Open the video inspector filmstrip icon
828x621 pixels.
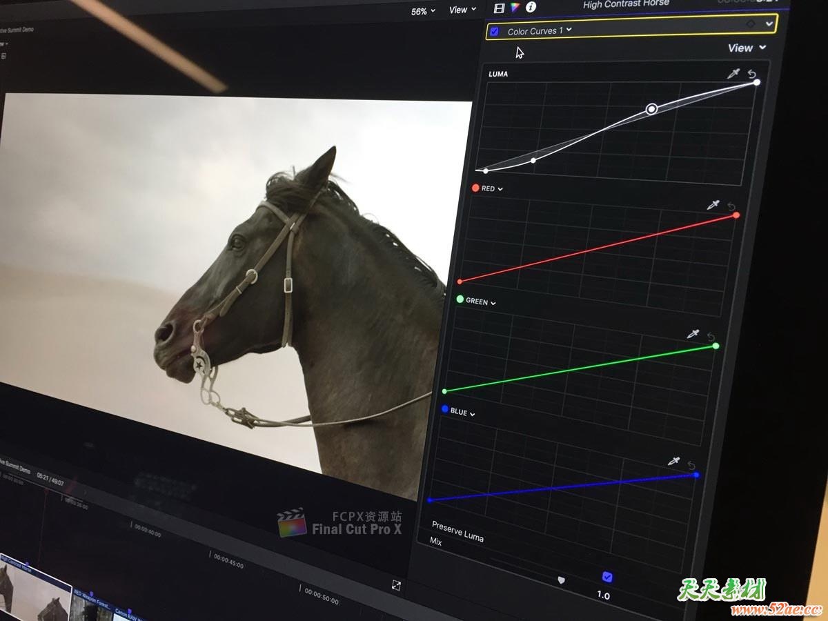click(500, 8)
